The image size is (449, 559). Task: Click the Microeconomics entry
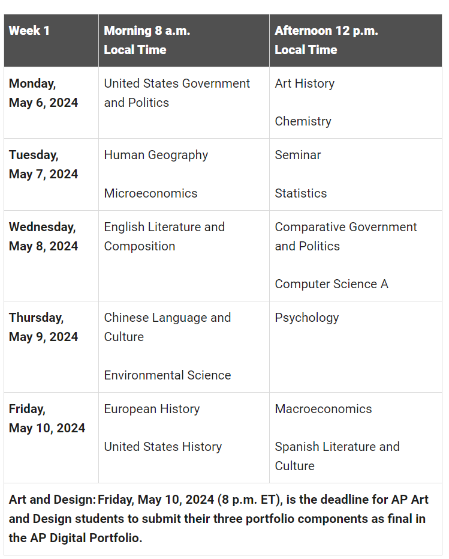coord(150,193)
